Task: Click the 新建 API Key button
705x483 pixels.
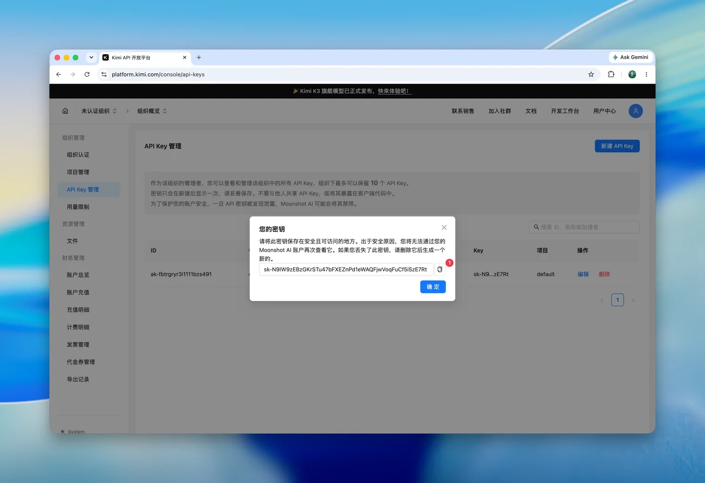Action: (617, 146)
